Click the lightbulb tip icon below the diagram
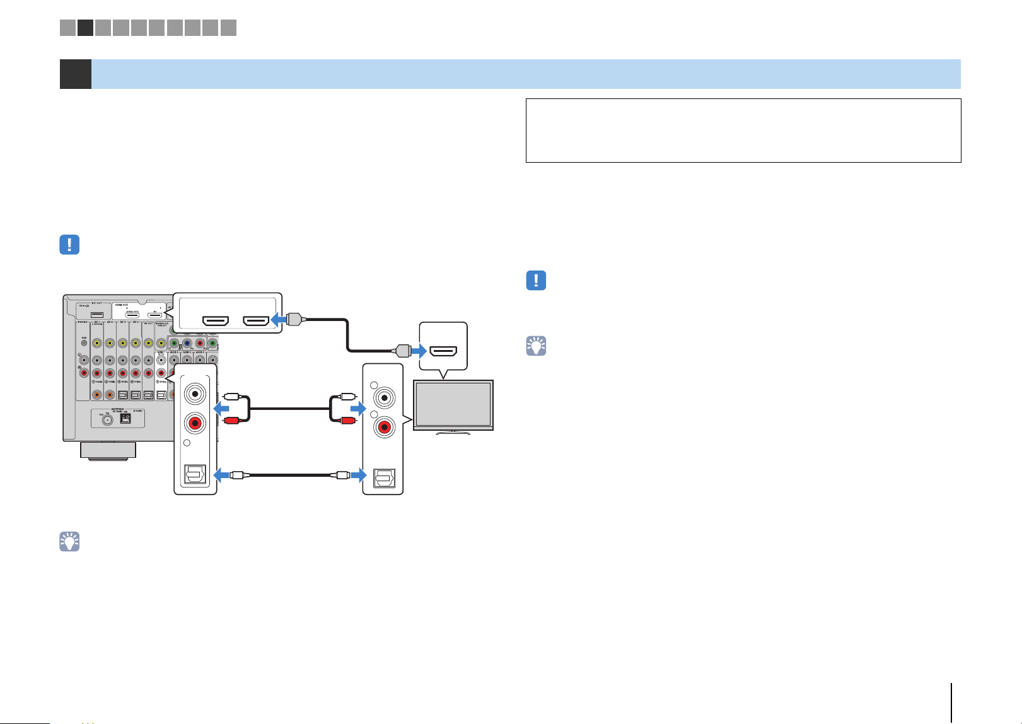1022x724 pixels. pyautogui.click(x=69, y=542)
